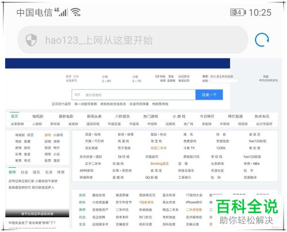
Task: Open the 热门游戏 navigation tab
Action: point(150,116)
